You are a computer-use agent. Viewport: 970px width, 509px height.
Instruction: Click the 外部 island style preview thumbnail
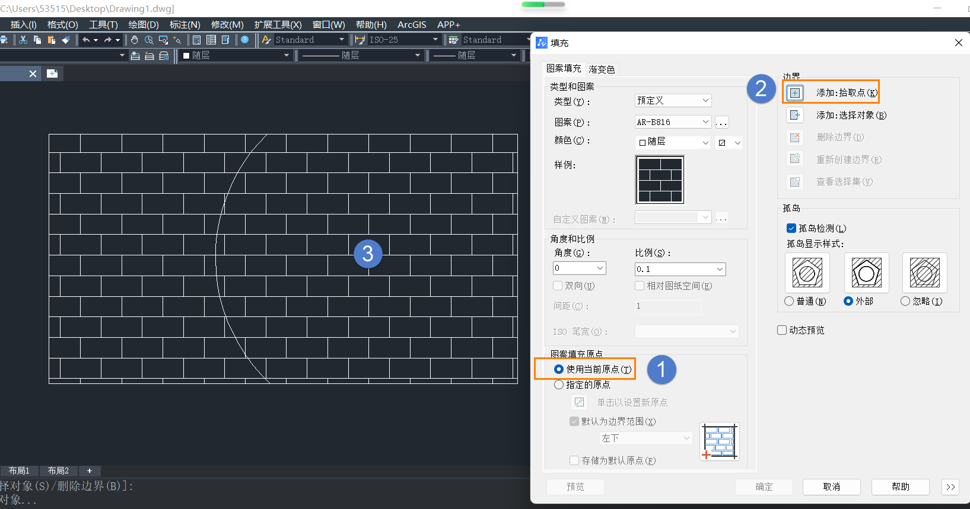[x=866, y=273]
